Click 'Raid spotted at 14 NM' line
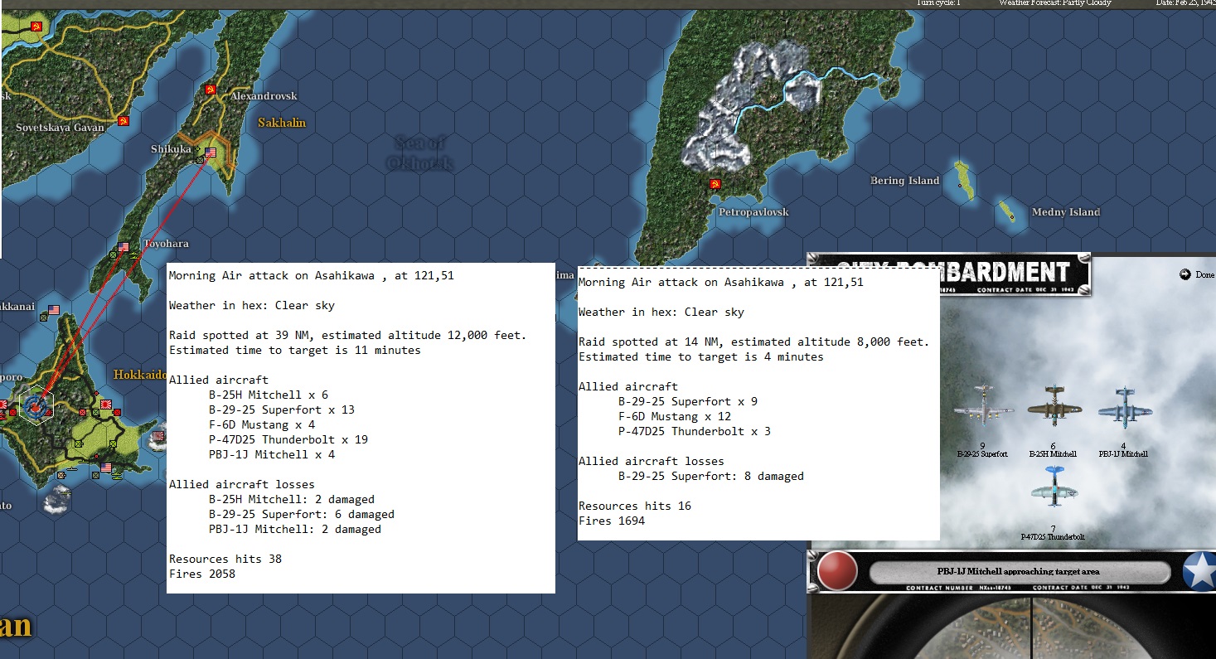Viewport: 1216px width, 659px height. 754,342
